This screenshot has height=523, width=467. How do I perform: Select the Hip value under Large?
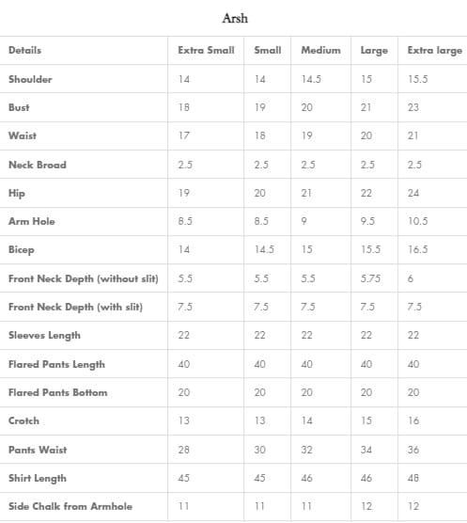(x=366, y=193)
